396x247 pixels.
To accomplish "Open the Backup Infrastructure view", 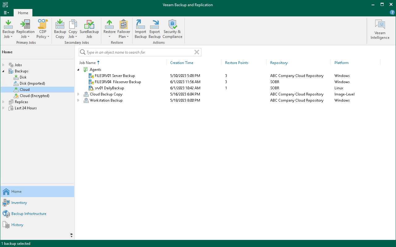I will (29, 214).
